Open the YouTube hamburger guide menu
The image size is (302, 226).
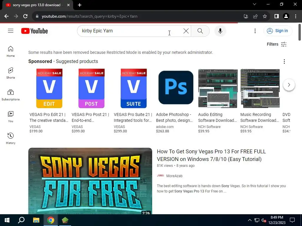11,31
